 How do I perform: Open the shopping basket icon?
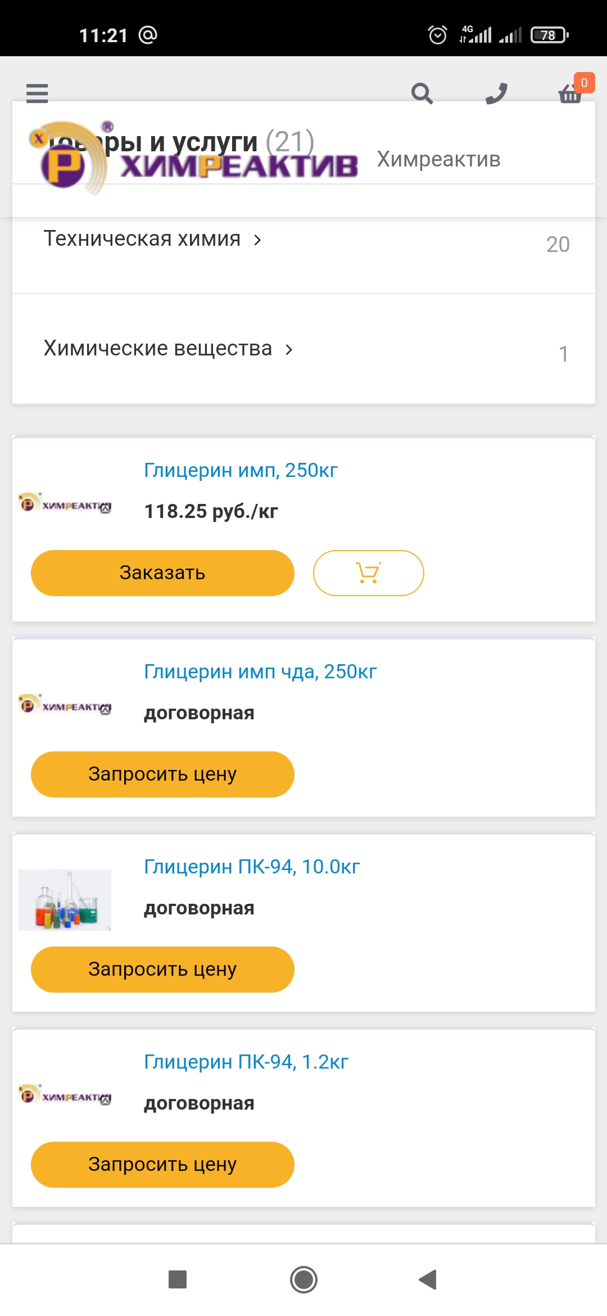point(570,93)
